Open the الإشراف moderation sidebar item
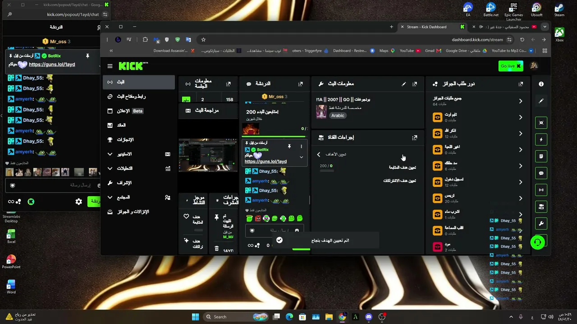 pos(139,183)
